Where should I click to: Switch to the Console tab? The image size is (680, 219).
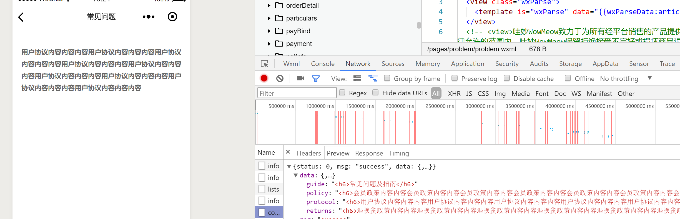(323, 64)
